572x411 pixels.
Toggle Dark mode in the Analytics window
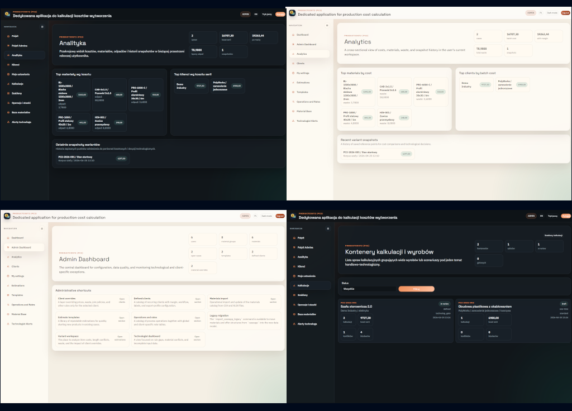click(x=552, y=13)
